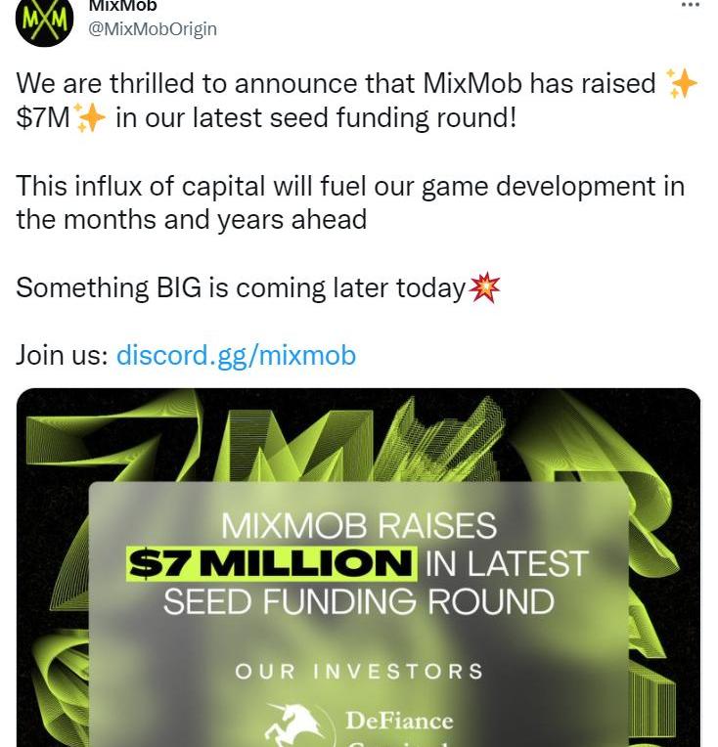Image resolution: width=718 pixels, height=747 pixels.
Task: Click the "Join us:" text
Action: pyautogui.click(x=61, y=354)
